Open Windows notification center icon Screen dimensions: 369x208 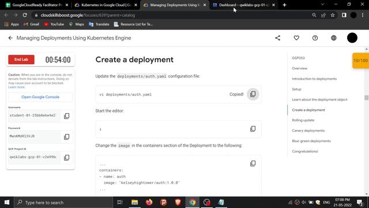360,202
